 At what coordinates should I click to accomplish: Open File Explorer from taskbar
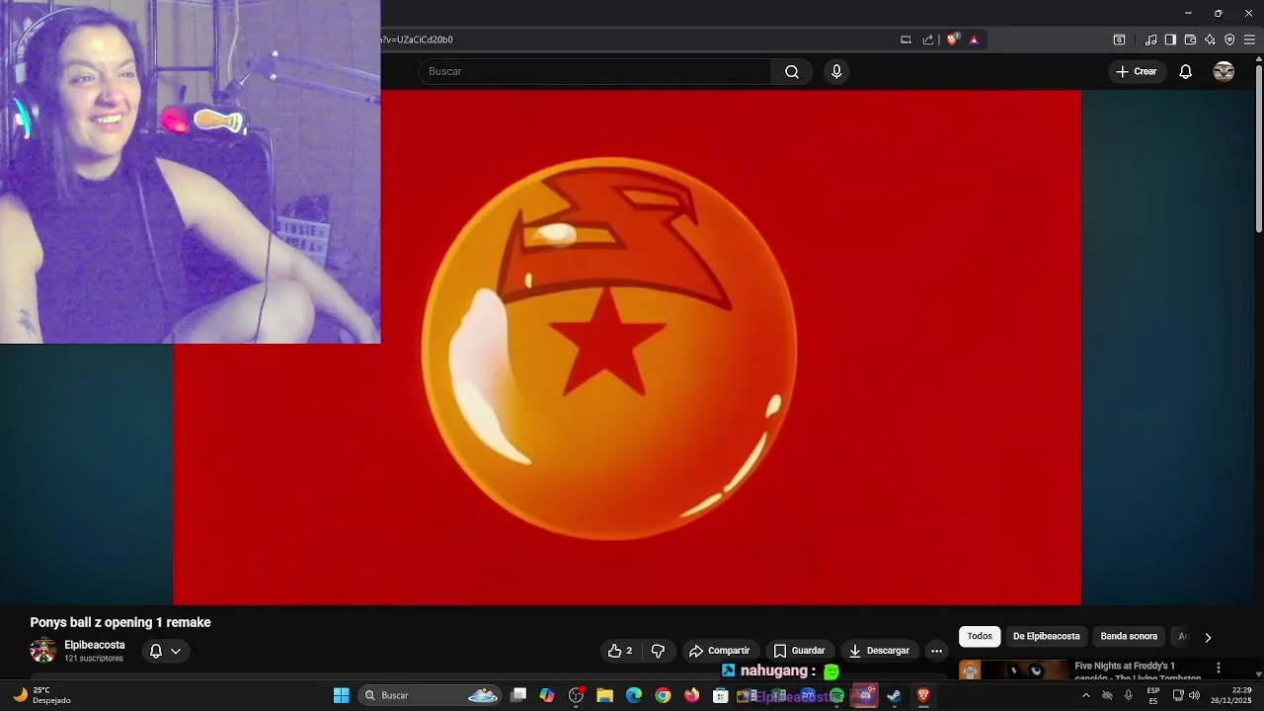pos(605,695)
